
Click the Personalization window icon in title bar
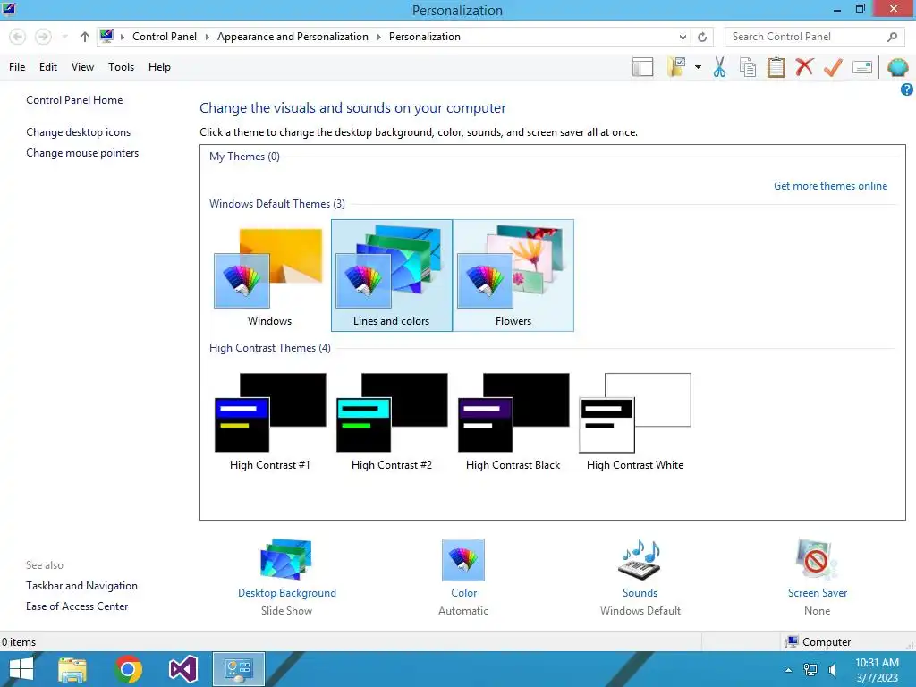(x=9, y=9)
